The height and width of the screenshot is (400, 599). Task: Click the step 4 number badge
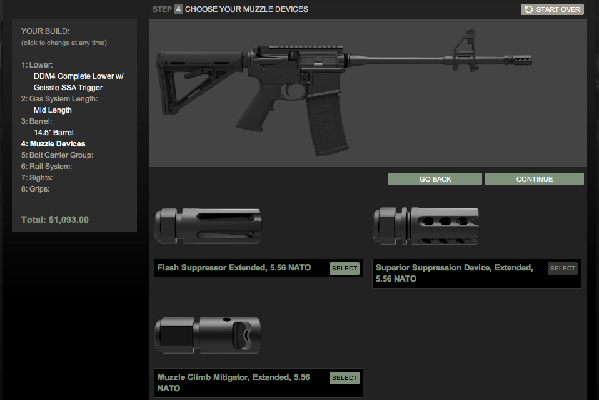pos(178,9)
